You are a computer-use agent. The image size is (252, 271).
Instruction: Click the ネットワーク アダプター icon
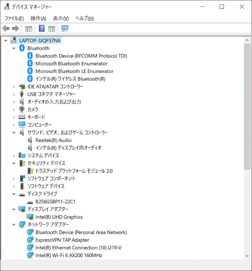(22, 225)
